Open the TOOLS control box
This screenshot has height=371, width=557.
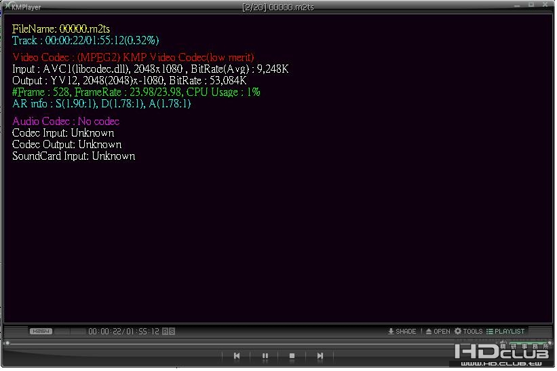469,332
